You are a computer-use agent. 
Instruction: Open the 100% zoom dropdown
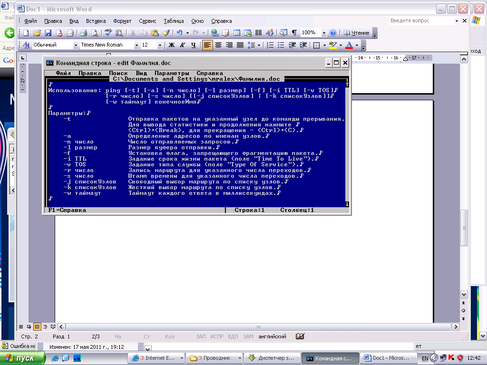(x=324, y=33)
